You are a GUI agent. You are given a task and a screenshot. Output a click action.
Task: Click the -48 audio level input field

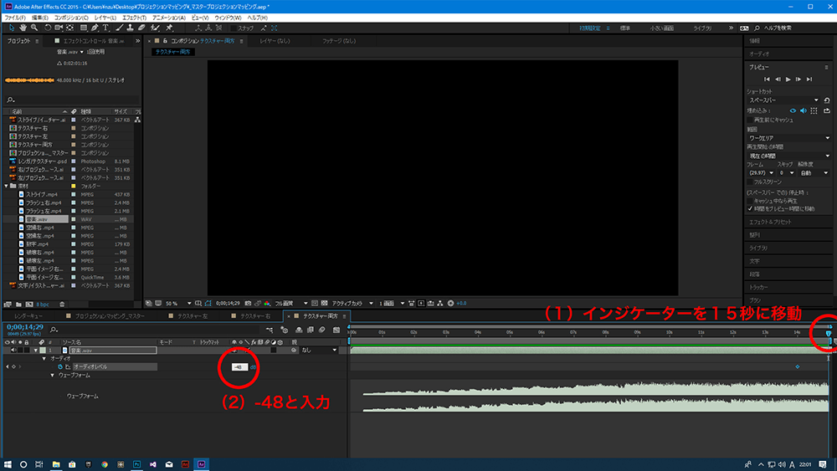(x=239, y=366)
